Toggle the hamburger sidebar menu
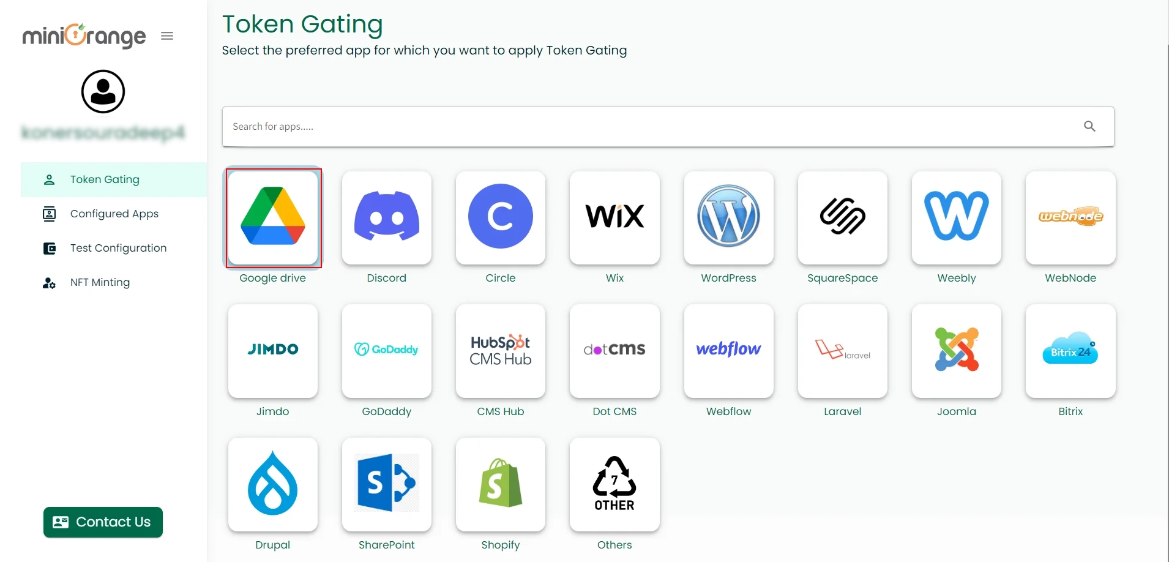Screen dimensions: 1169x562 (167, 36)
